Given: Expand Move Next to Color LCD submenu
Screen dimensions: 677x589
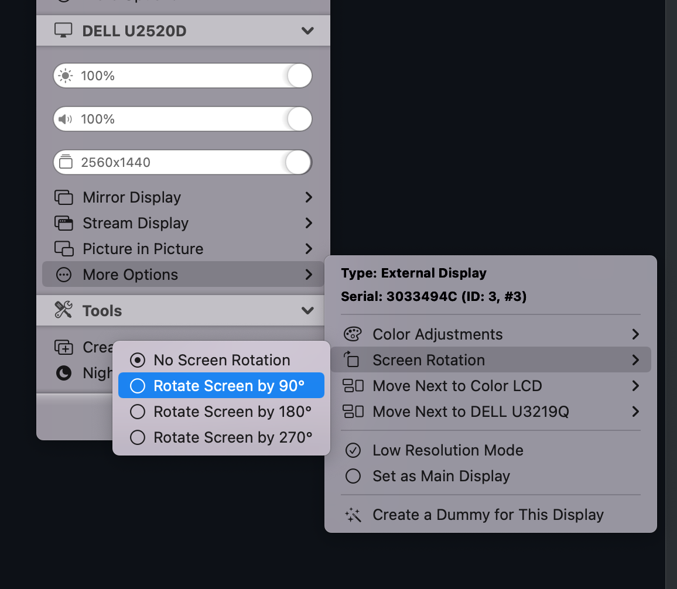Looking at the screenshot, I should [457, 386].
